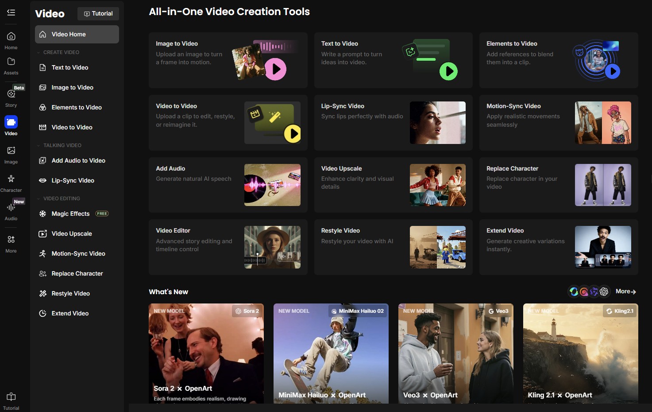Open the Assets folder icon

11,62
